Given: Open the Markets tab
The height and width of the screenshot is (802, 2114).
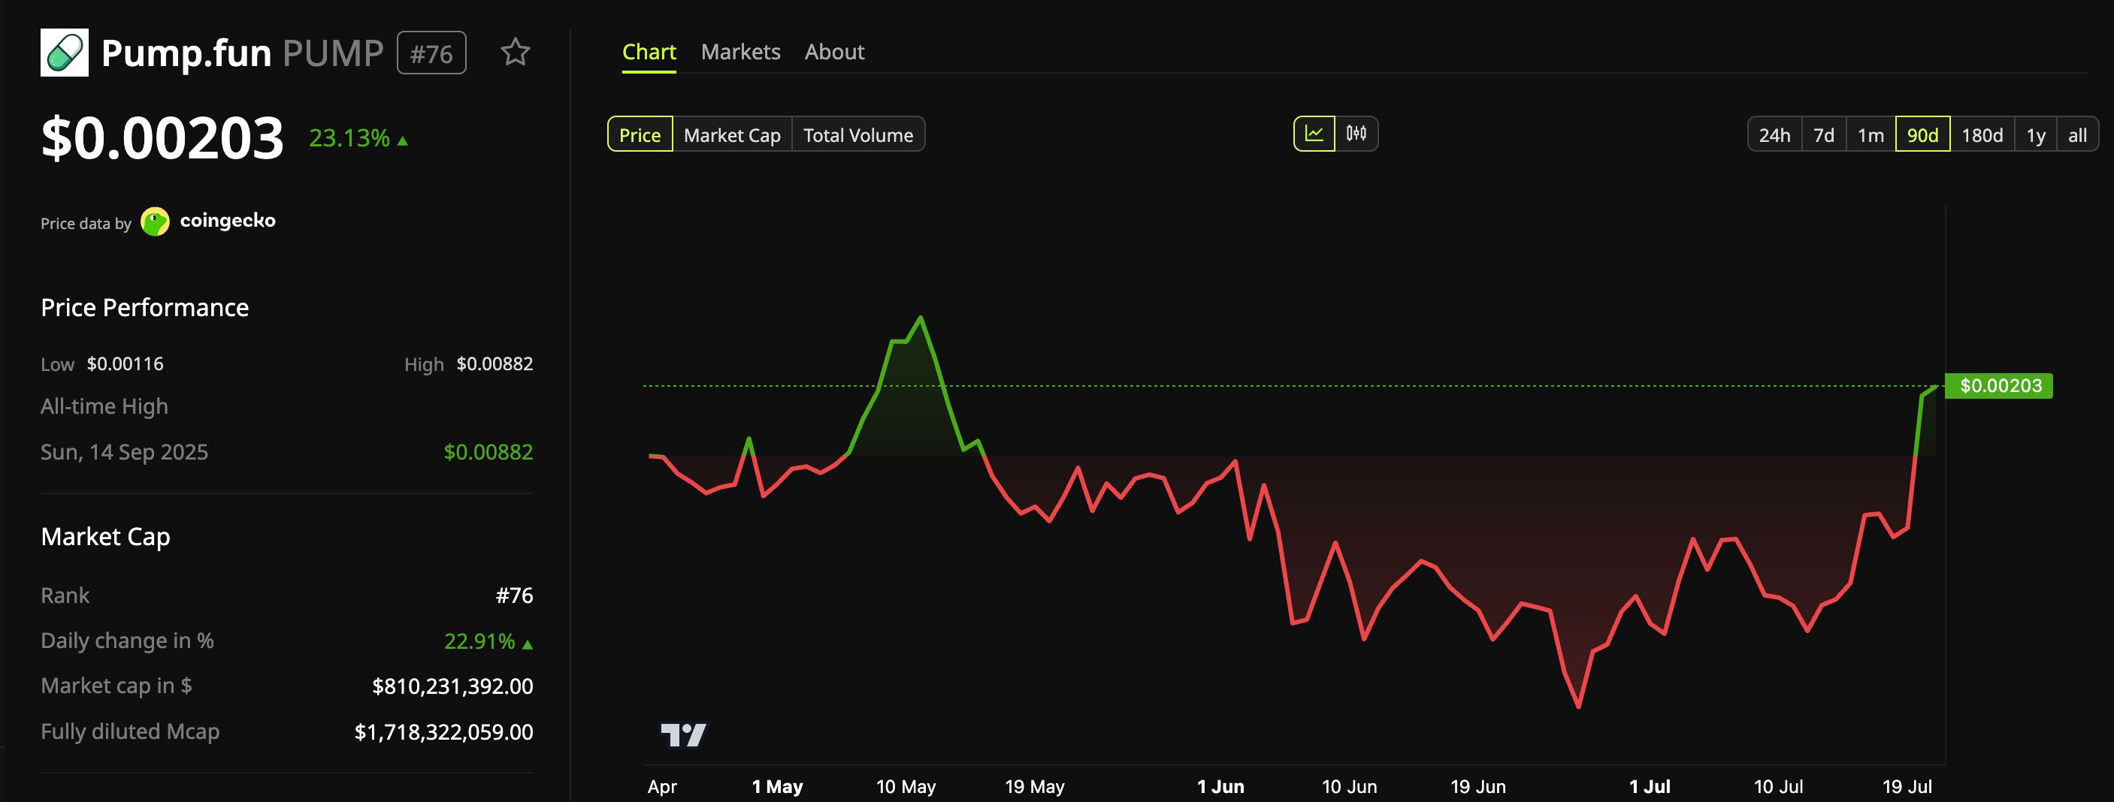Looking at the screenshot, I should tap(740, 52).
